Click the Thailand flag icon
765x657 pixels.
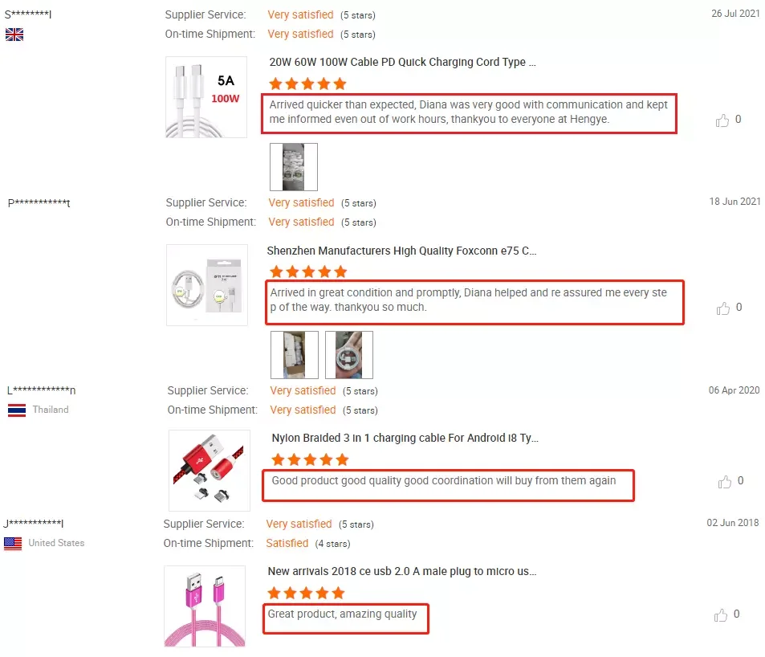pos(17,410)
